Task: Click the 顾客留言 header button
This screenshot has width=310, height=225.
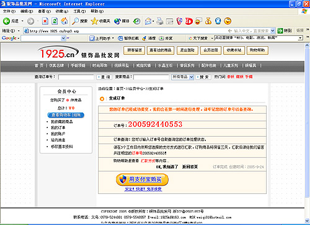Action: click(x=135, y=50)
